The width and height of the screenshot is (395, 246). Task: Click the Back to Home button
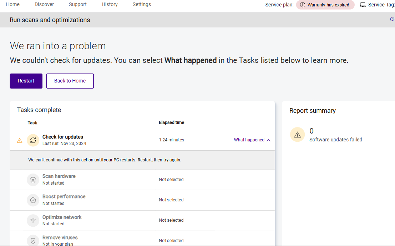(x=70, y=81)
